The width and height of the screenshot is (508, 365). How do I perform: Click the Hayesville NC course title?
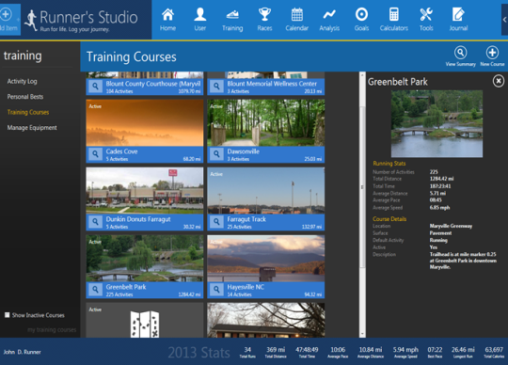coord(246,287)
